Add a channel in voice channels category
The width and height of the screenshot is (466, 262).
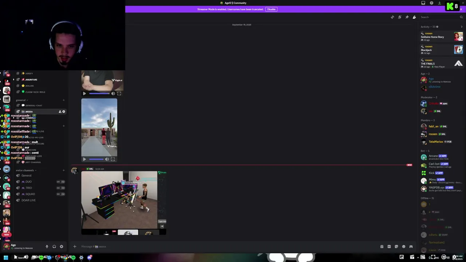(x=63, y=170)
